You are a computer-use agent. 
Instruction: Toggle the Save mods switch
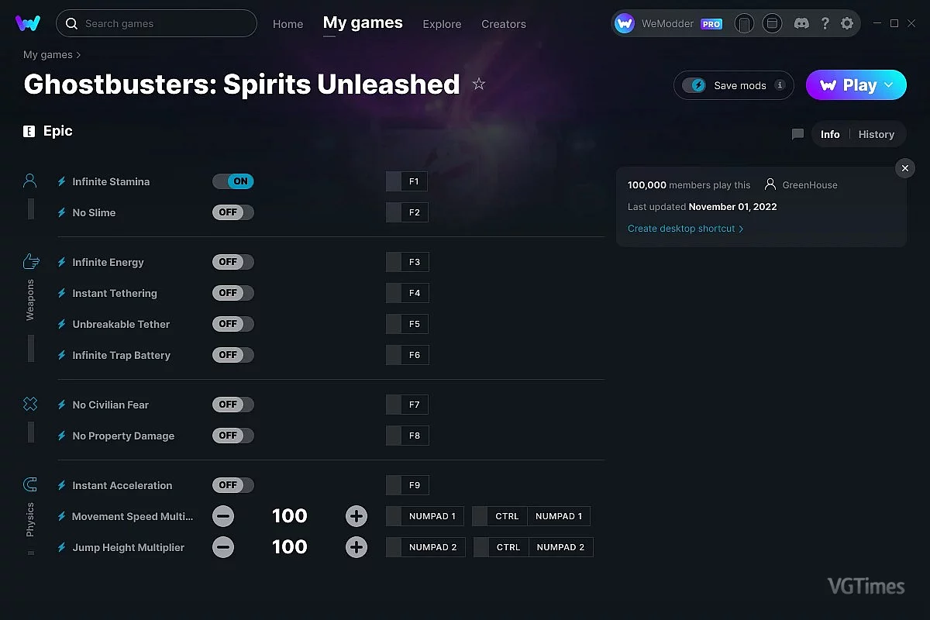[694, 85]
